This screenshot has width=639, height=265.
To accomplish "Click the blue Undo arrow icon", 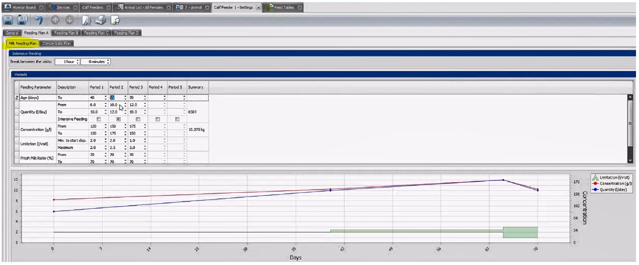I will tap(38, 20).
